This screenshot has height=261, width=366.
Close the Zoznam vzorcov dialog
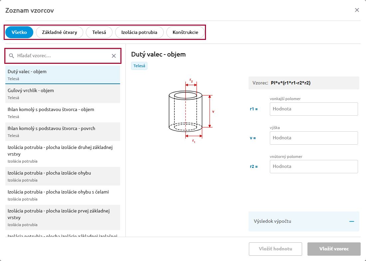(x=357, y=10)
